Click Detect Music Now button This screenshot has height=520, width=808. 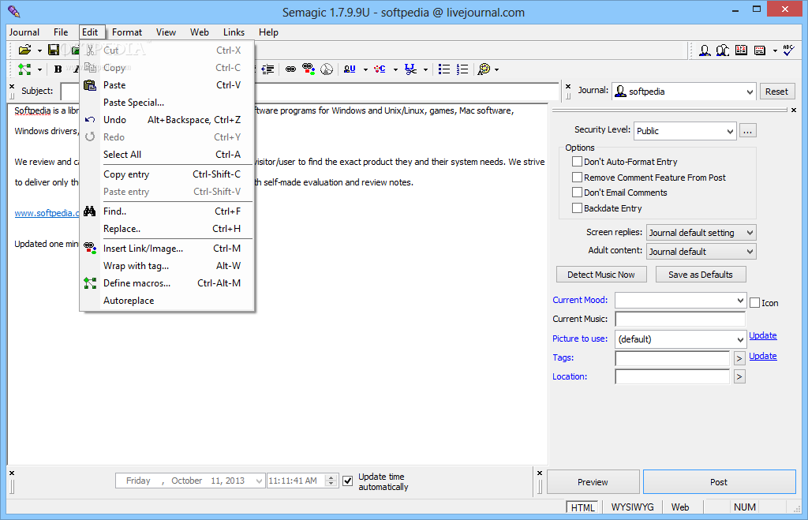click(600, 275)
